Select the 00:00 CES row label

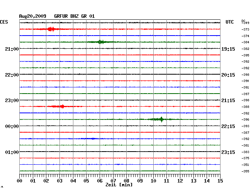[x=12, y=126]
